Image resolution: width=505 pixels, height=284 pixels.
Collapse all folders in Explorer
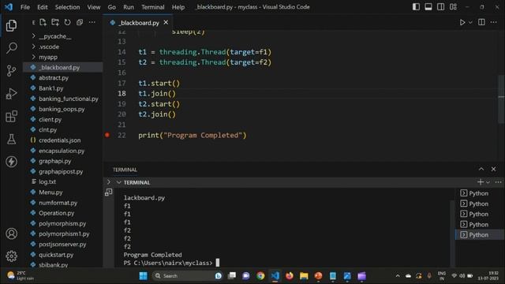point(80,22)
